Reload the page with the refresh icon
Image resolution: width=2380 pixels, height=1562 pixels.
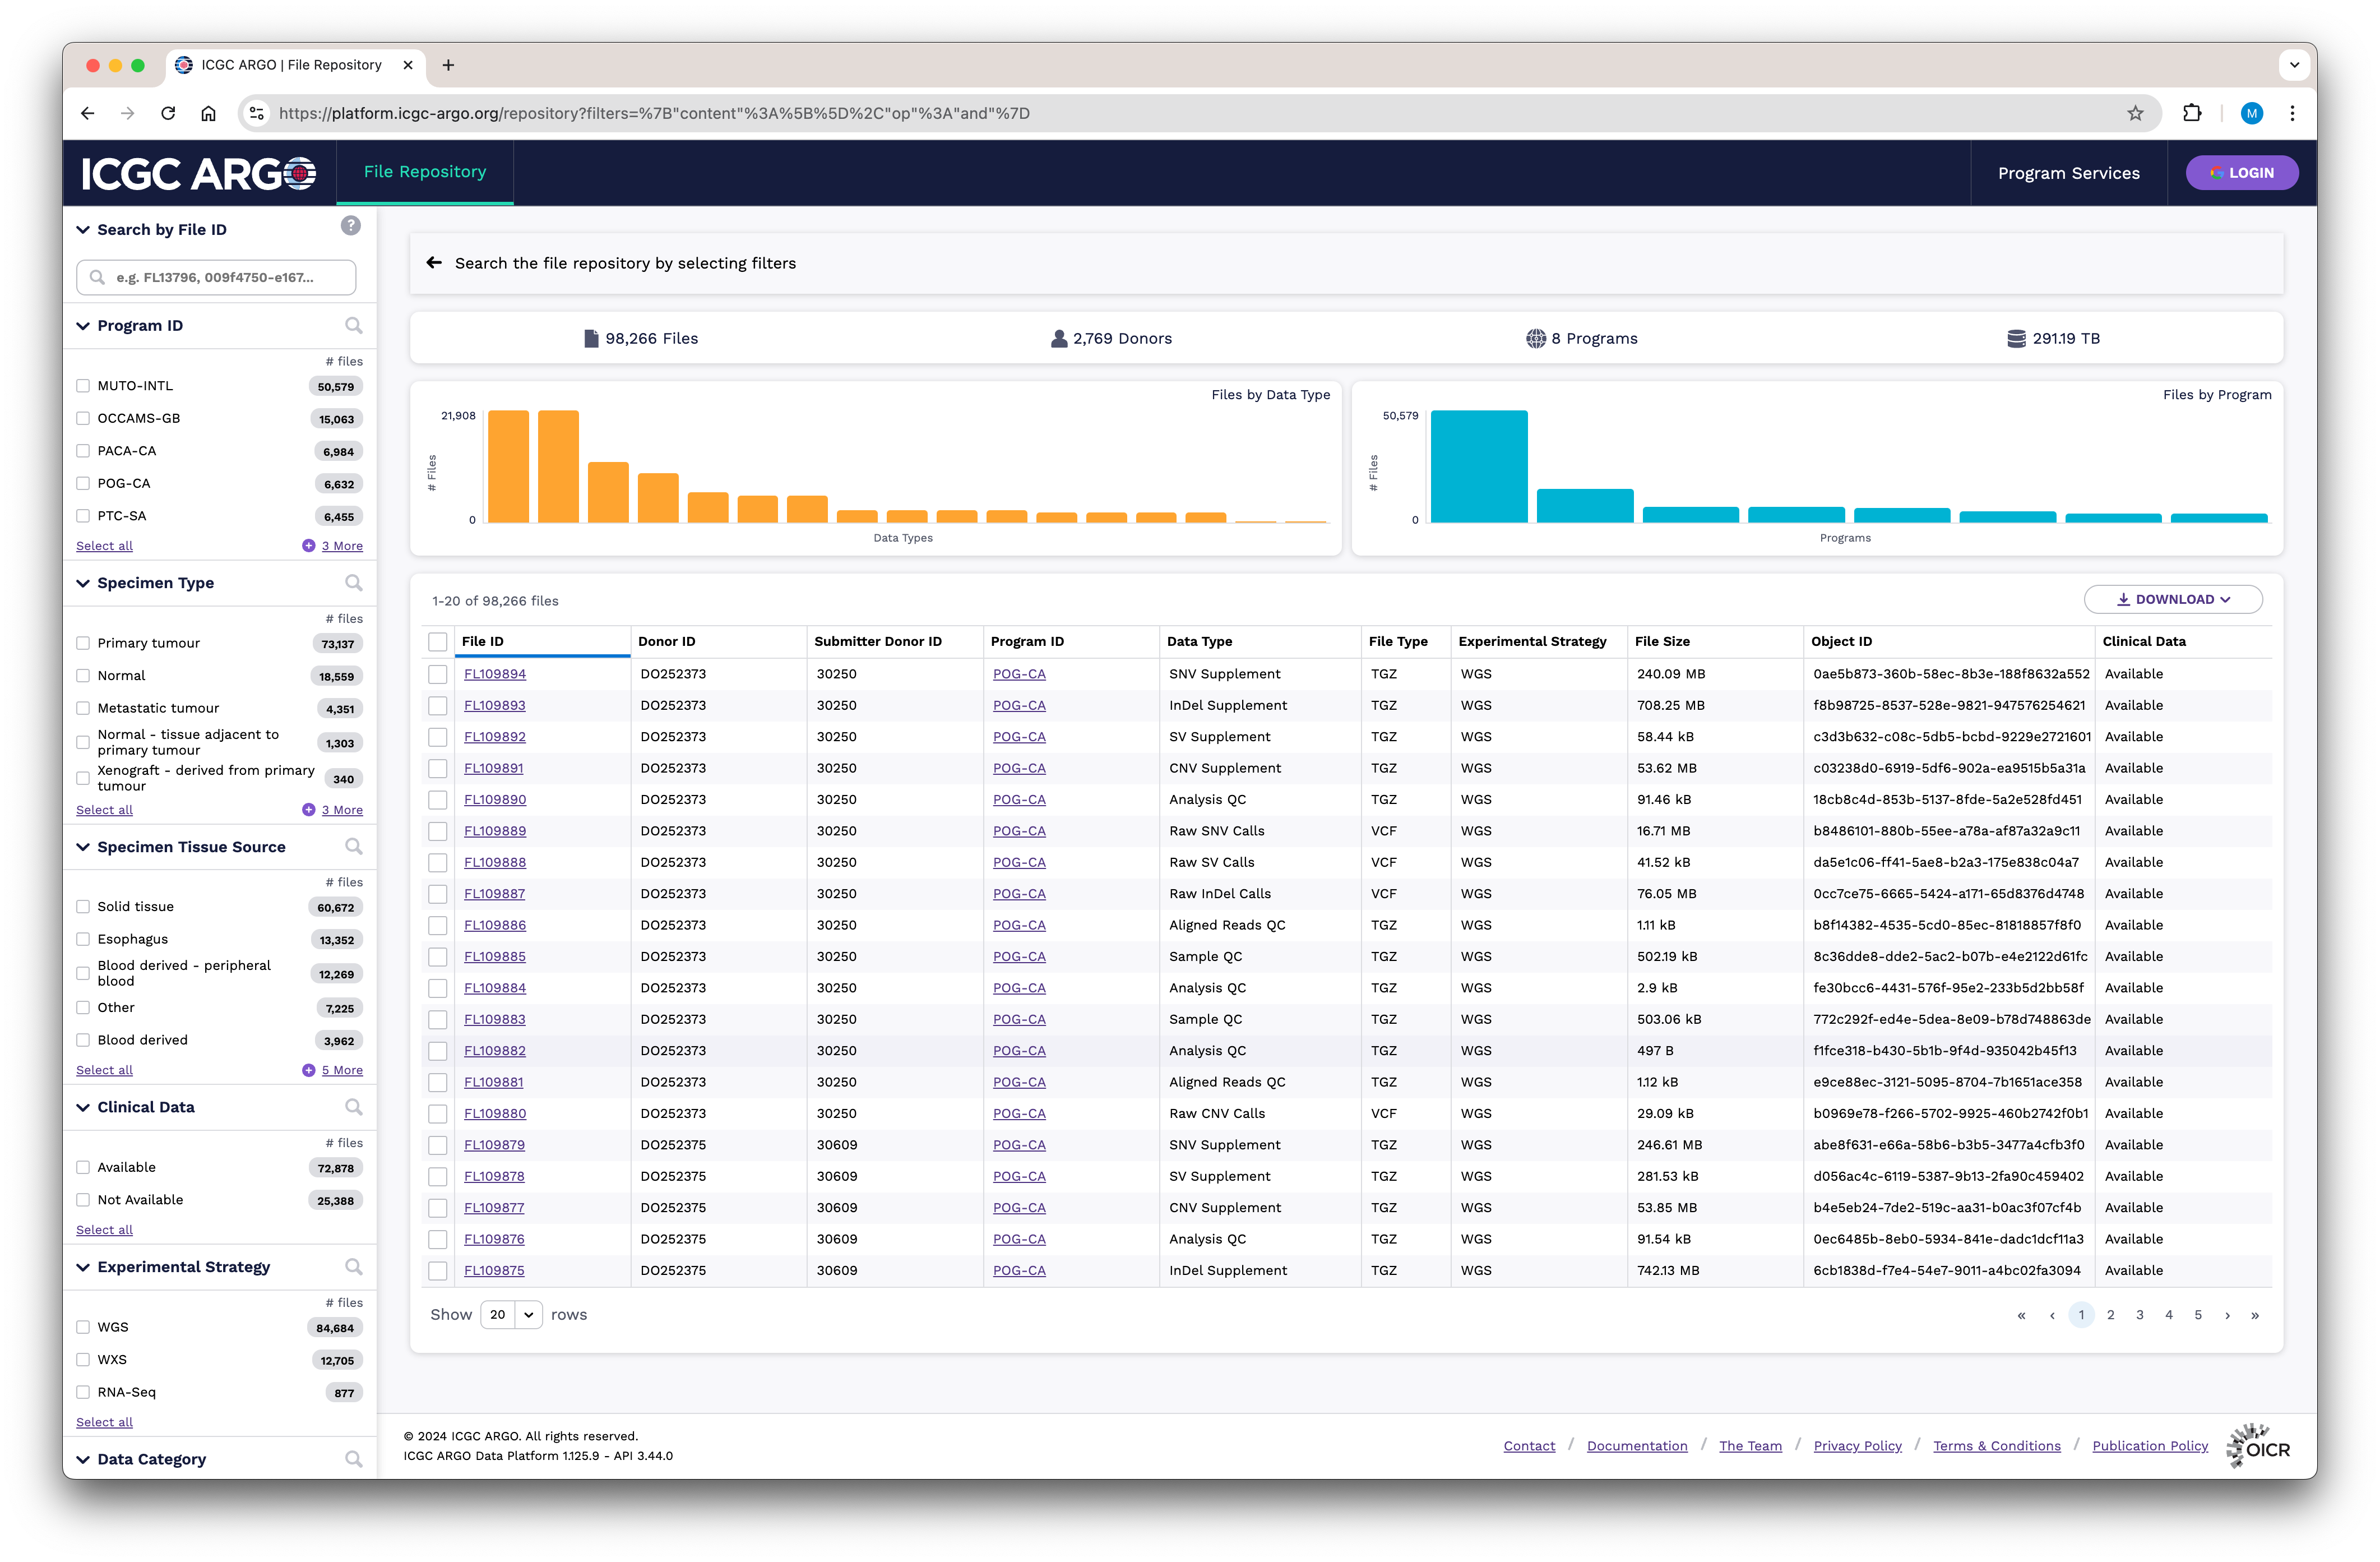tap(168, 113)
